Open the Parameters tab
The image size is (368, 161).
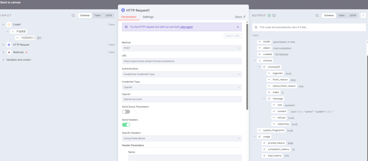point(128,17)
